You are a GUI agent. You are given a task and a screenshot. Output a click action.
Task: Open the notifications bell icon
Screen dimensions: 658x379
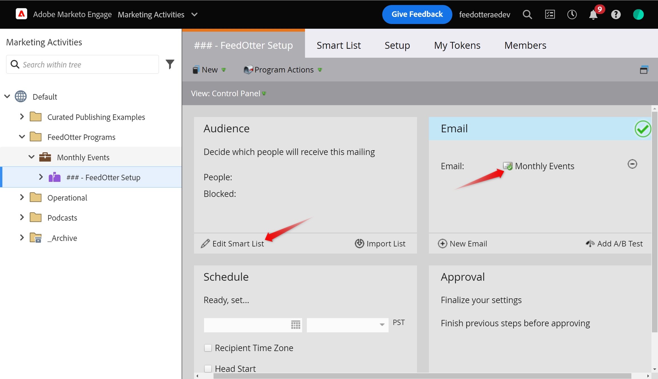click(593, 15)
